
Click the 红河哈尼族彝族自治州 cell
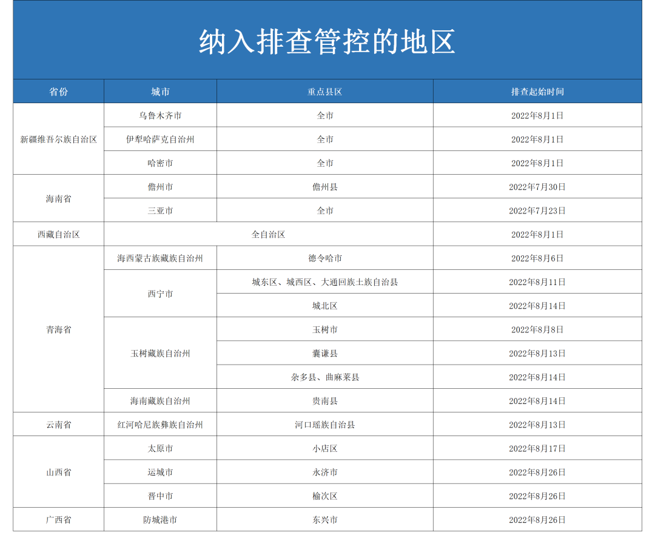click(160, 425)
